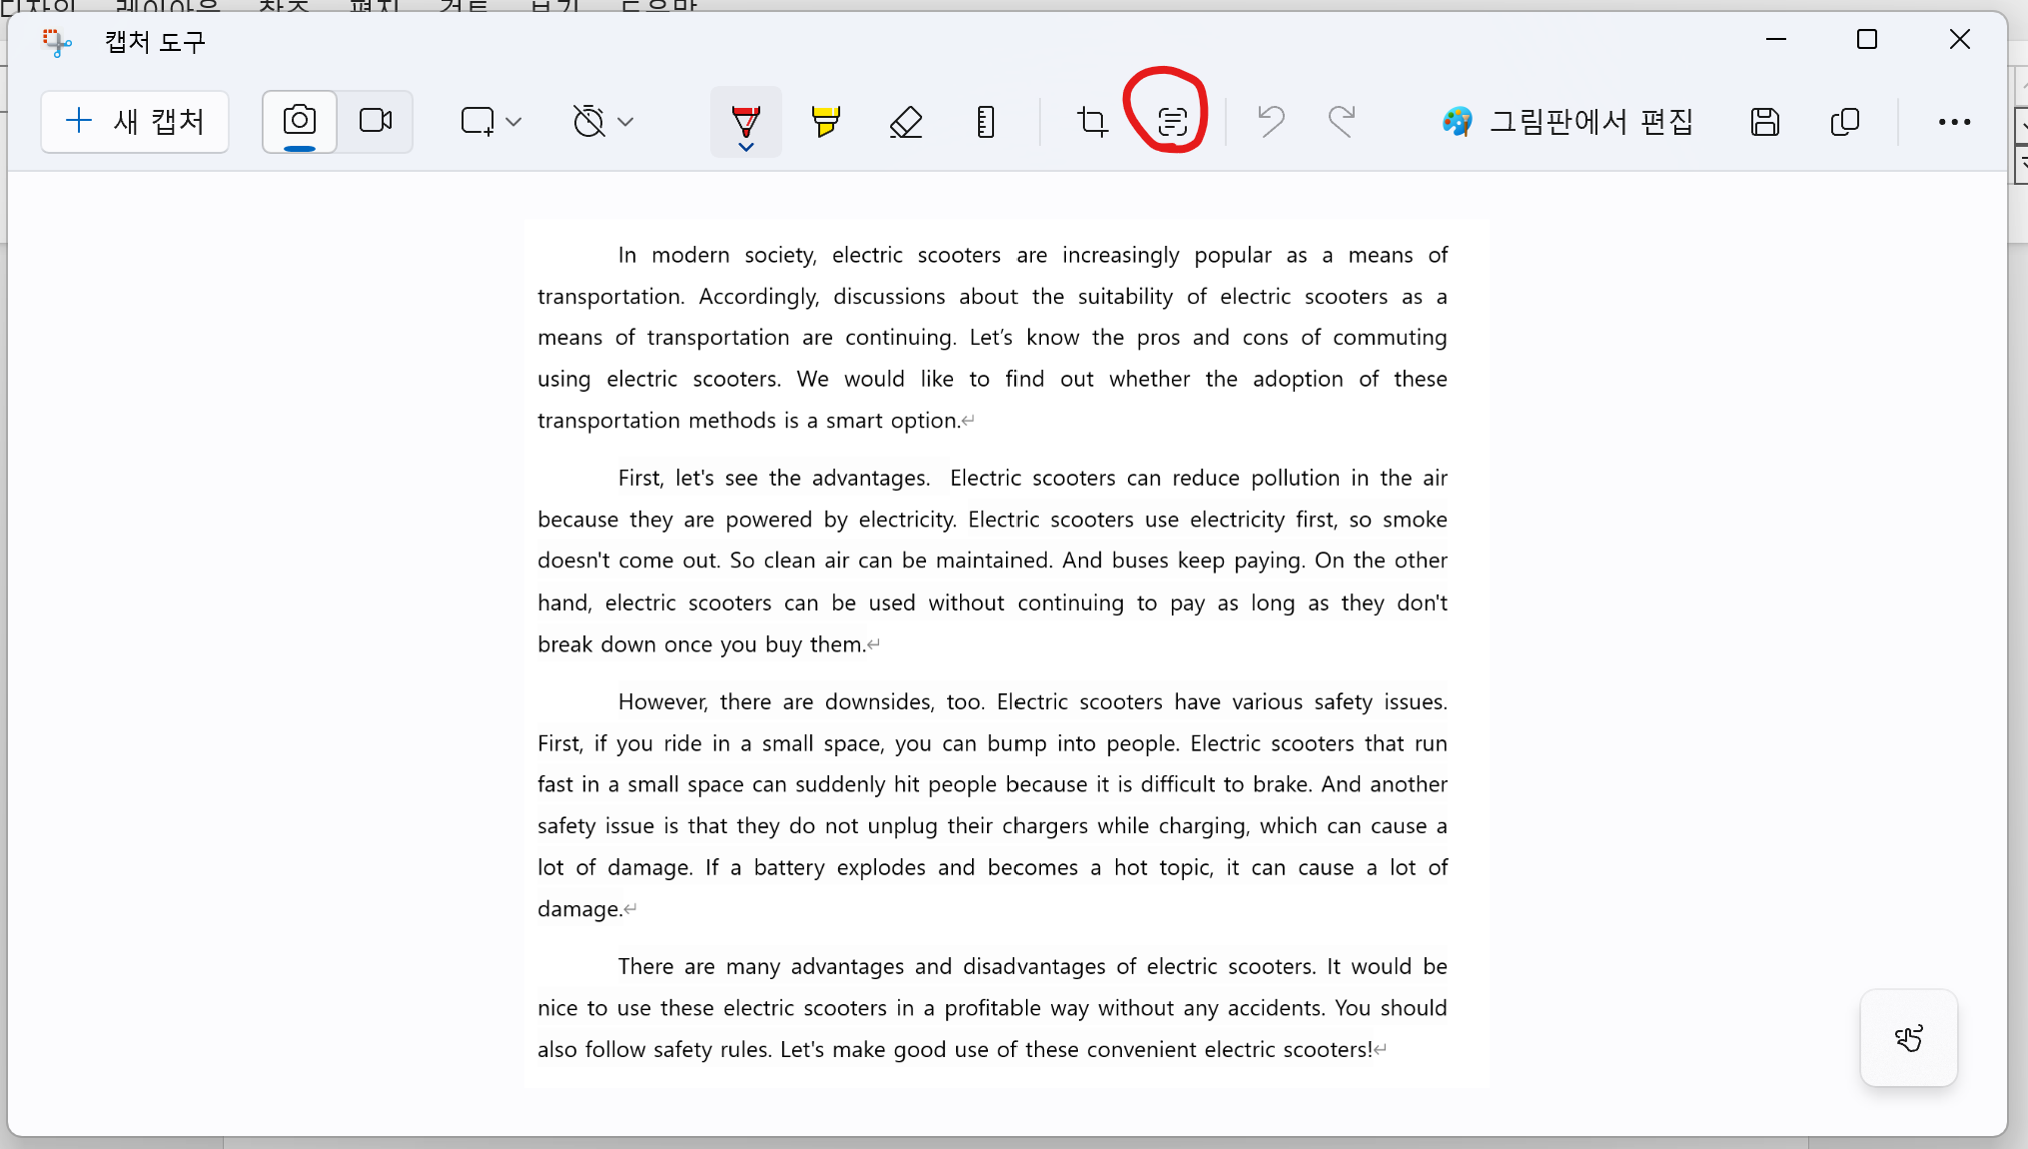
Task: Toggle the ruler tool
Action: [985, 122]
